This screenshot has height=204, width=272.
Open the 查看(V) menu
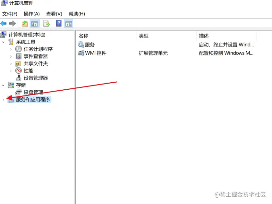pyautogui.click(x=54, y=14)
